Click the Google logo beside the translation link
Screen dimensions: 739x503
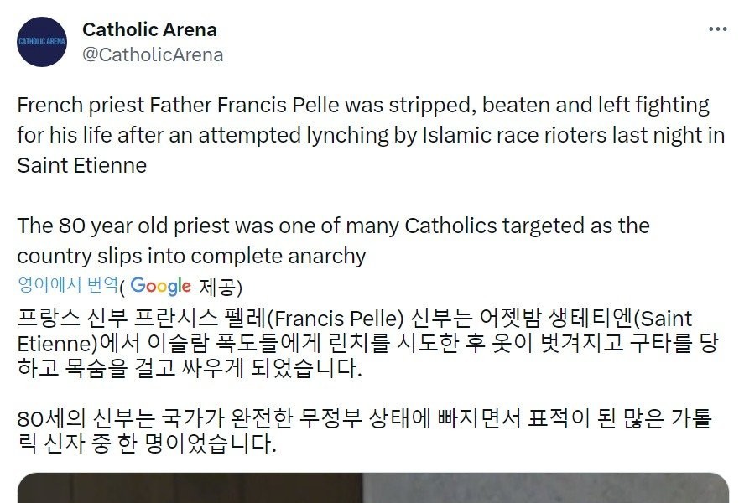click(161, 287)
